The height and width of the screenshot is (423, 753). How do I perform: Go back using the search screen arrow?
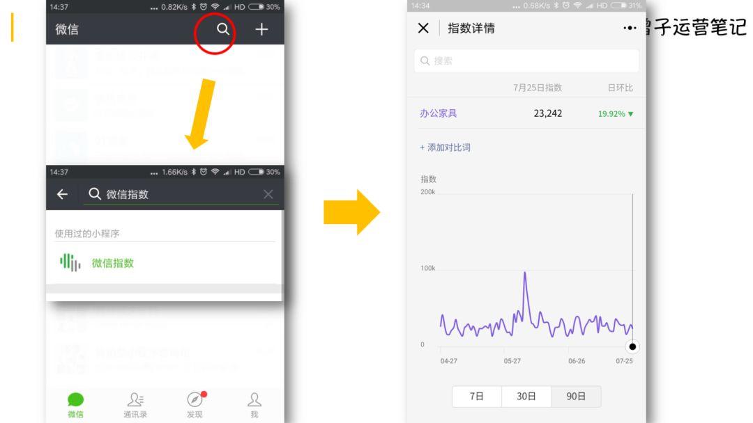(63, 194)
